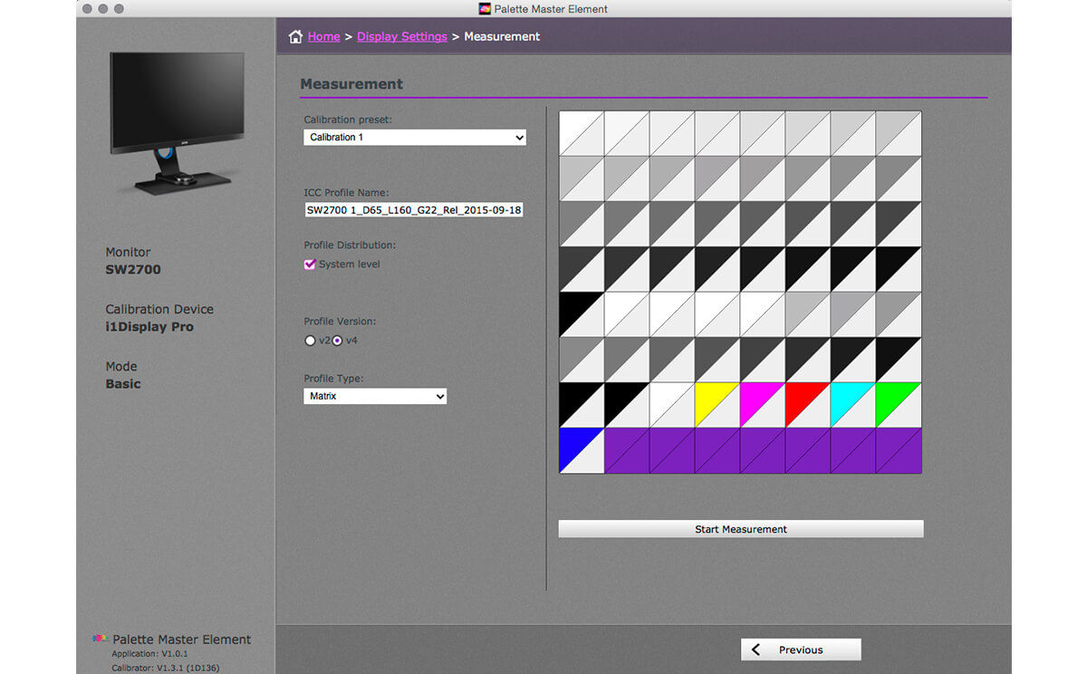Select the v2 profile version radio button
This screenshot has height=674, width=1087.
coord(310,341)
